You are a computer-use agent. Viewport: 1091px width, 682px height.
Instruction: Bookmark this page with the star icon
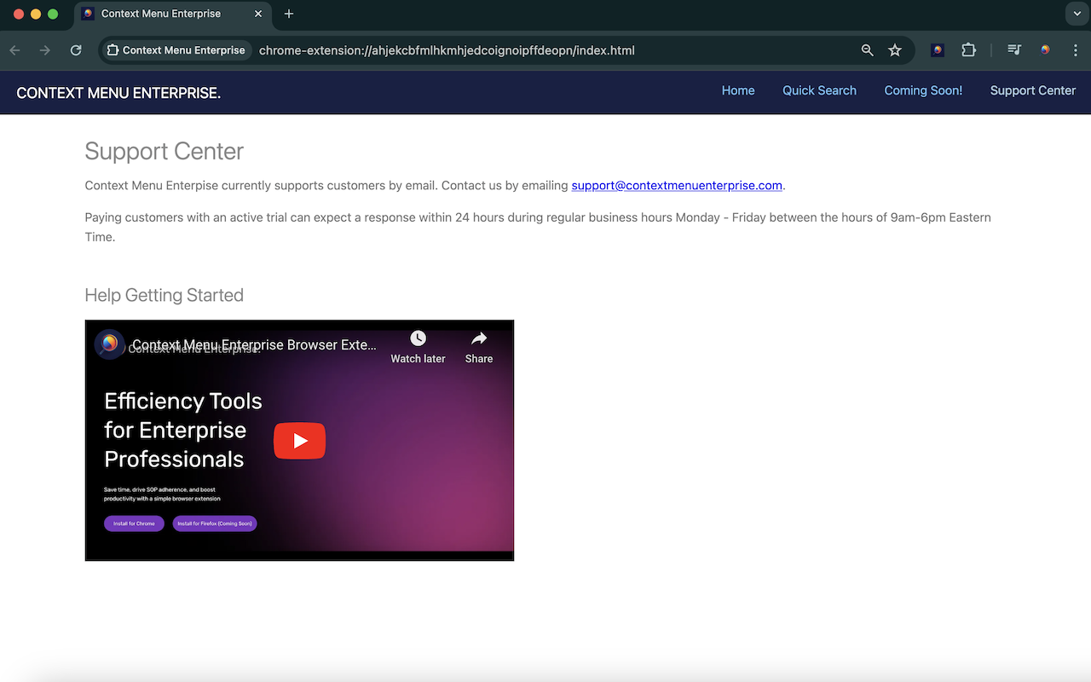895,50
